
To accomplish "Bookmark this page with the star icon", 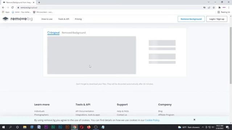I will (214, 8).
